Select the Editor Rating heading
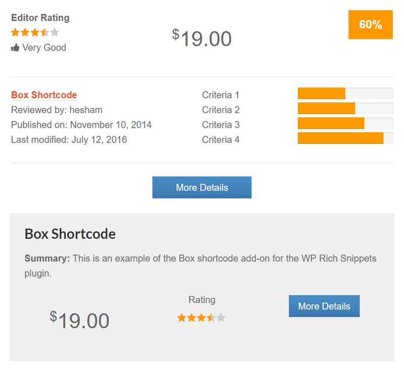Screen dimensions: 404x371 [40, 17]
